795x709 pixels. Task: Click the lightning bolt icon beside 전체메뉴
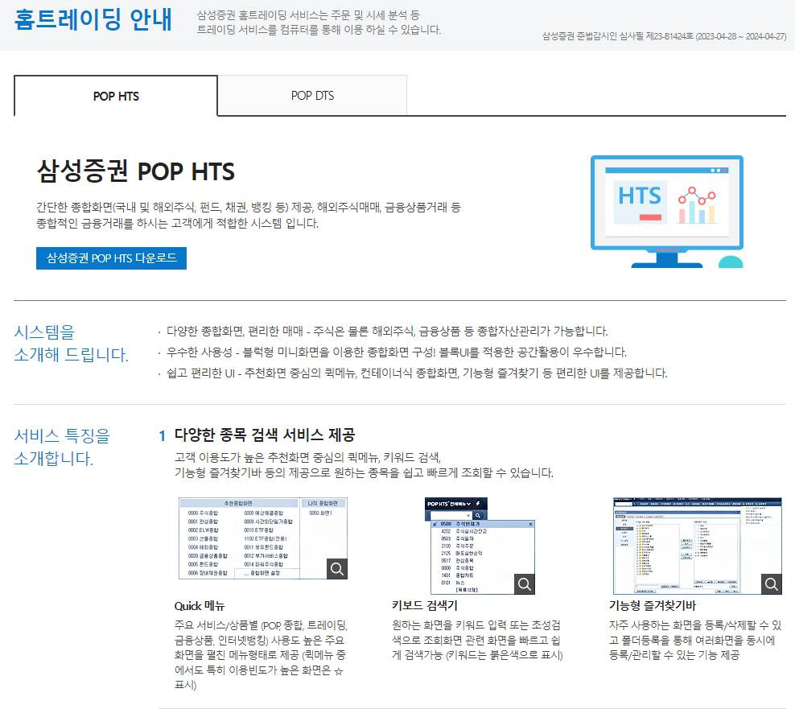(x=478, y=503)
